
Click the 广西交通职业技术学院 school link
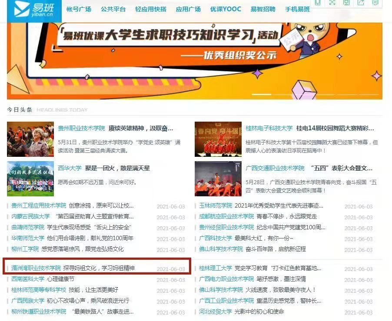coord(275,168)
